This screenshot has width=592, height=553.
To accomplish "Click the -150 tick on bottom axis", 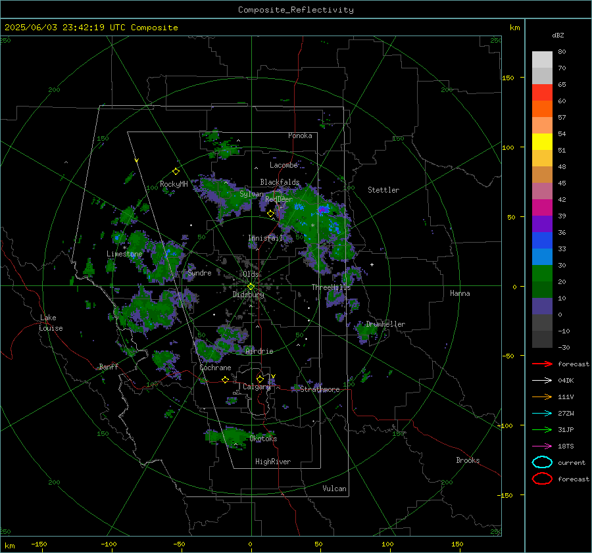I will pyautogui.click(x=39, y=544).
